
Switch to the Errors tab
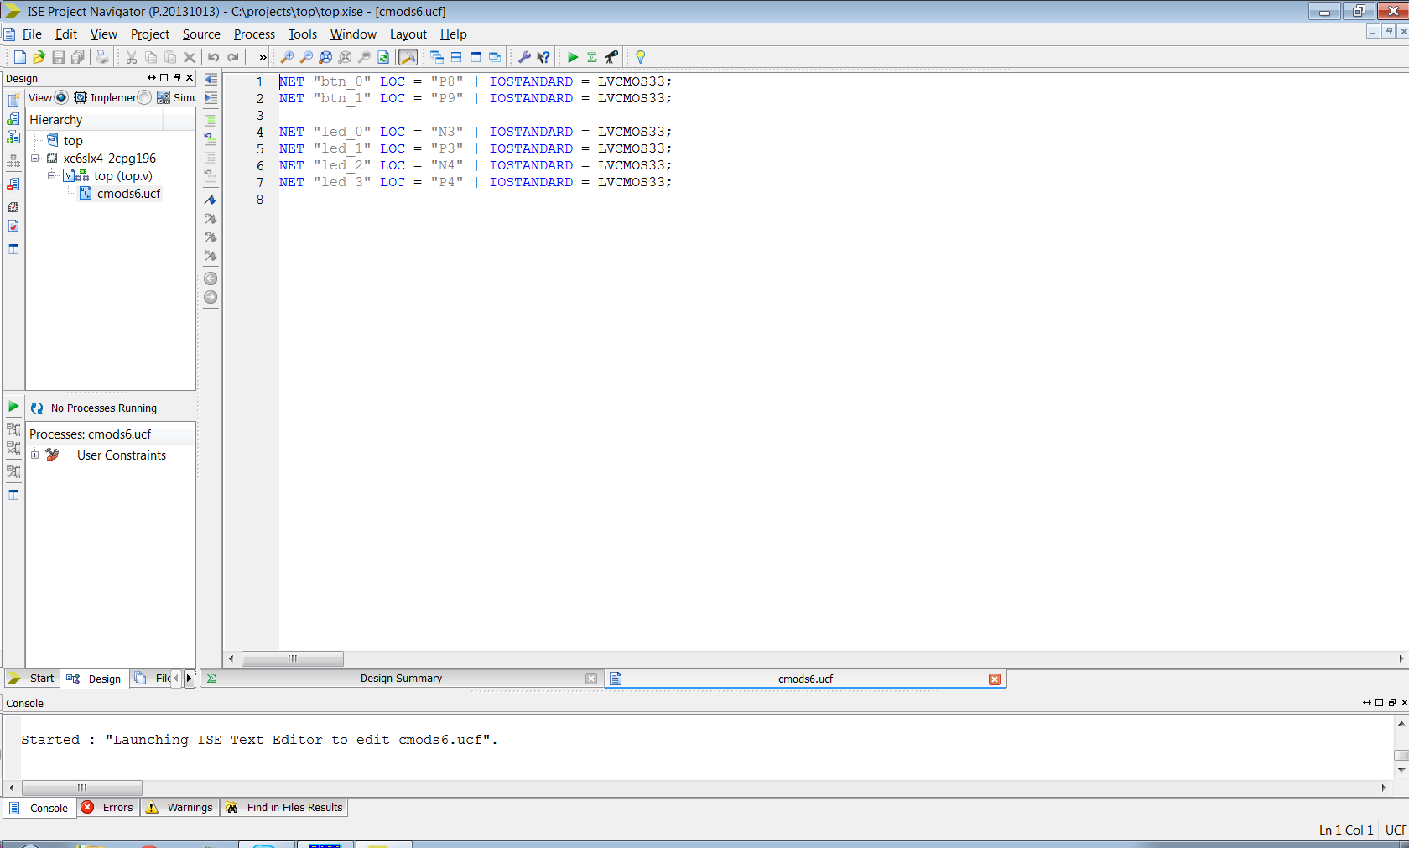108,808
